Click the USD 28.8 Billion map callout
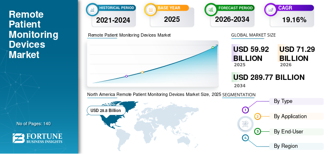Viewport: 329px width, 154px height. [106, 110]
